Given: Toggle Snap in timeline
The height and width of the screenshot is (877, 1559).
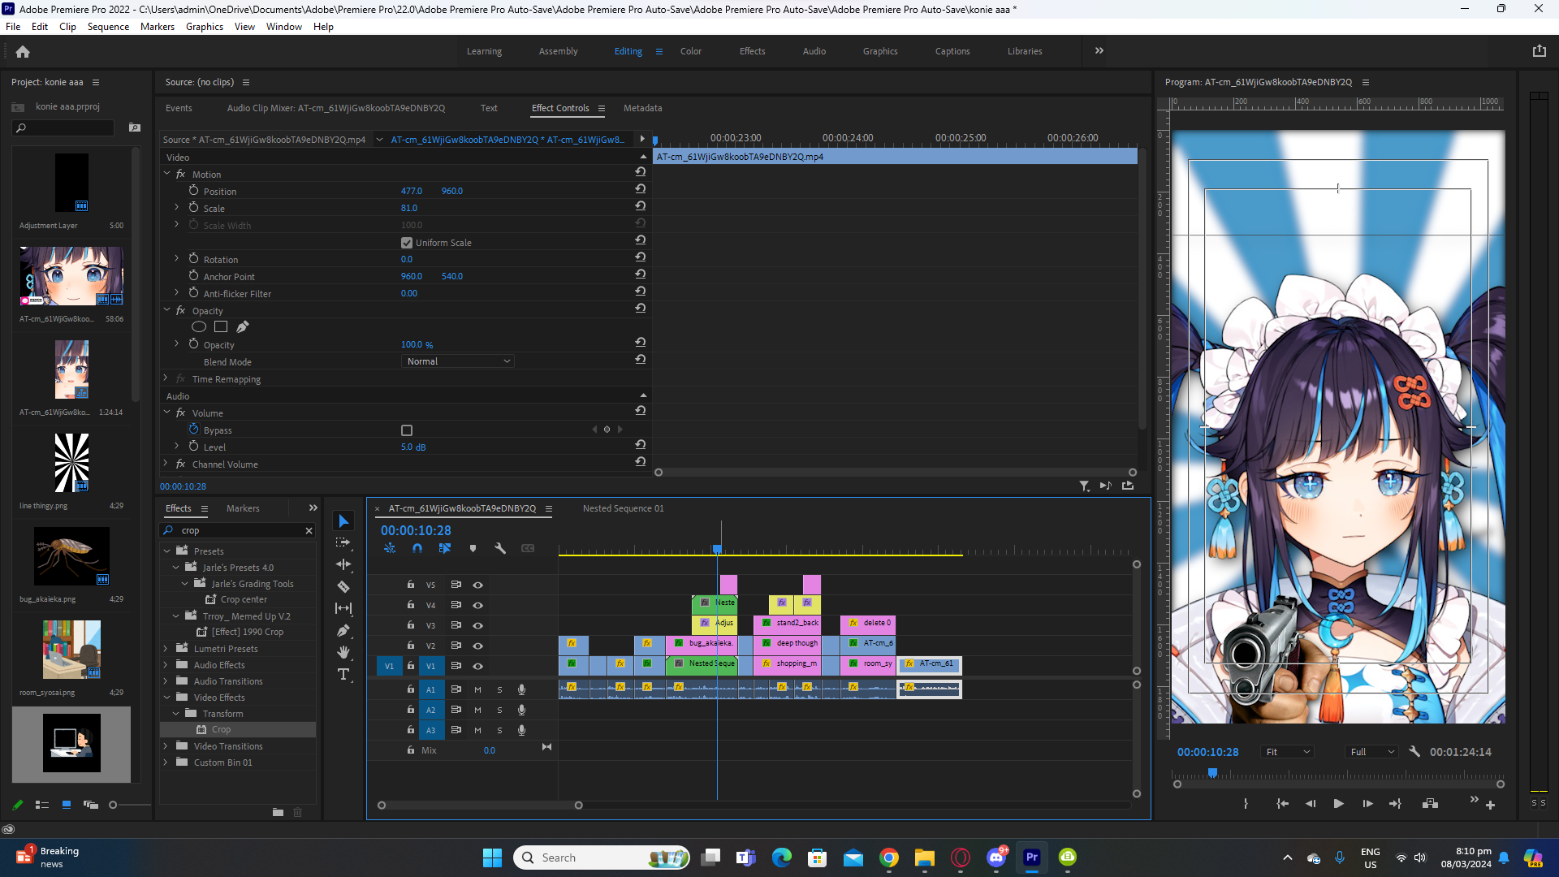Looking at the screenshot, I should (x=417, y=548).
